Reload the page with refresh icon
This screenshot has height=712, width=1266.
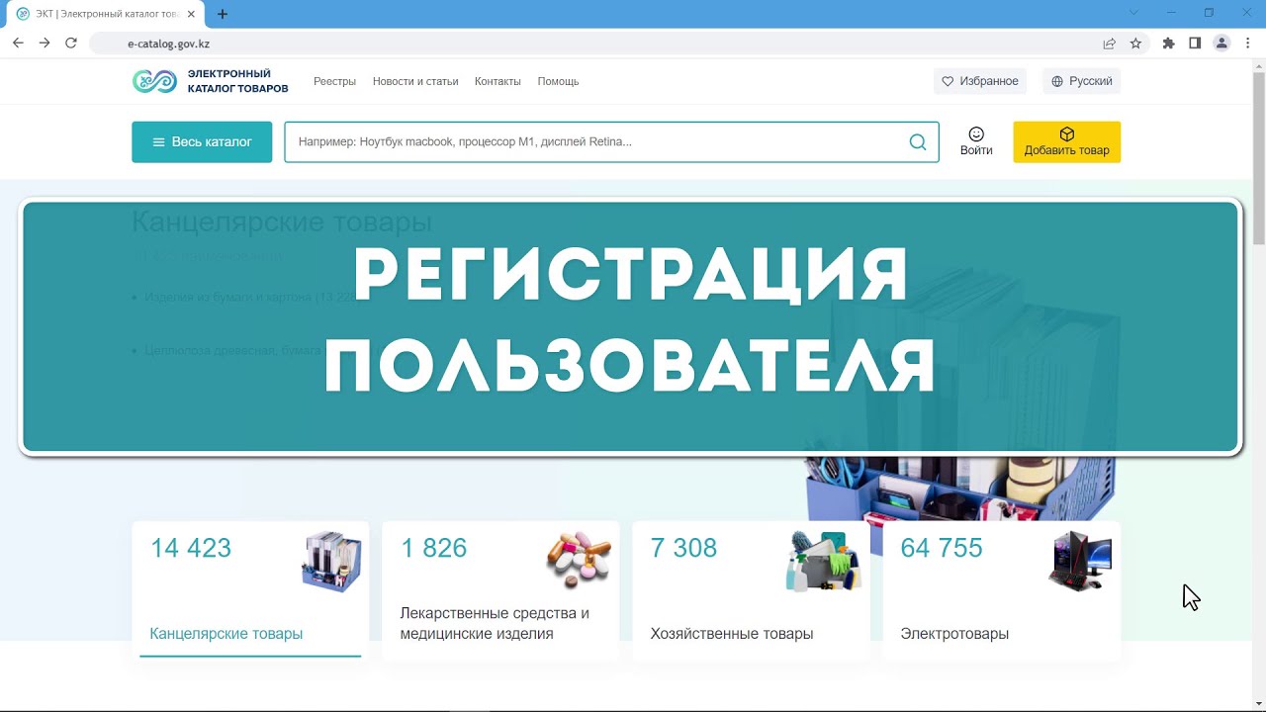point(71,44)
